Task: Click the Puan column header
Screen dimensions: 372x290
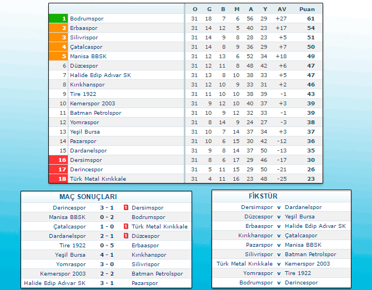Action: click(306, 9)
